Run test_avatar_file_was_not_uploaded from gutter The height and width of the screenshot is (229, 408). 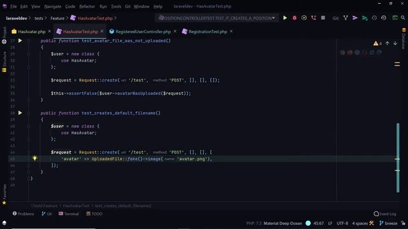tap(20, 41)
